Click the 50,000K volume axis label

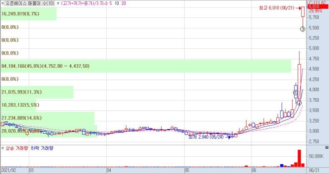(316, 156)
